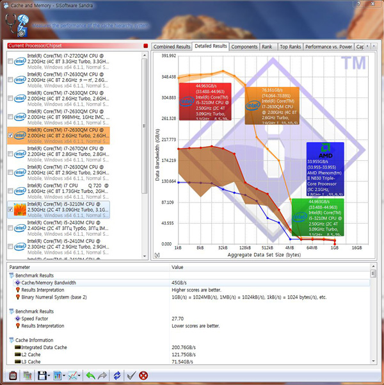The width and height of the screenshot is (384, 385).
Task: Click the Intel logo beside i7-2720QM
Action: (x=20, y=61)
